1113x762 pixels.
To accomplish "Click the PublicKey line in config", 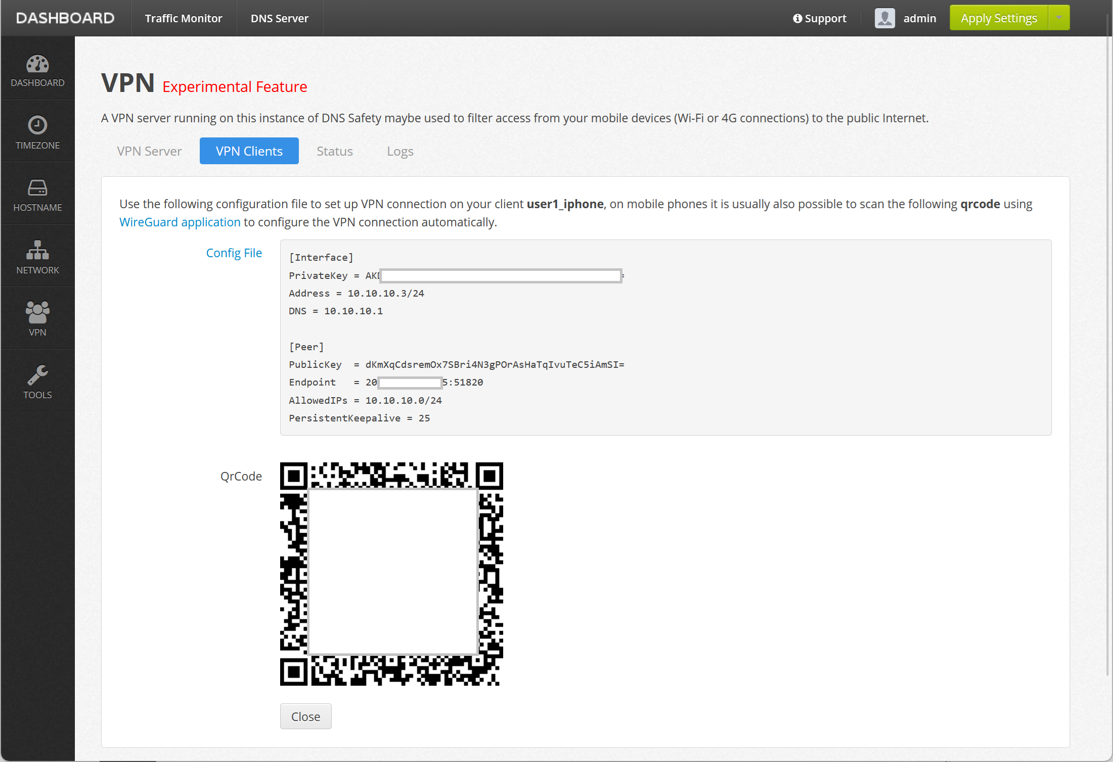I will pos(457,364).
